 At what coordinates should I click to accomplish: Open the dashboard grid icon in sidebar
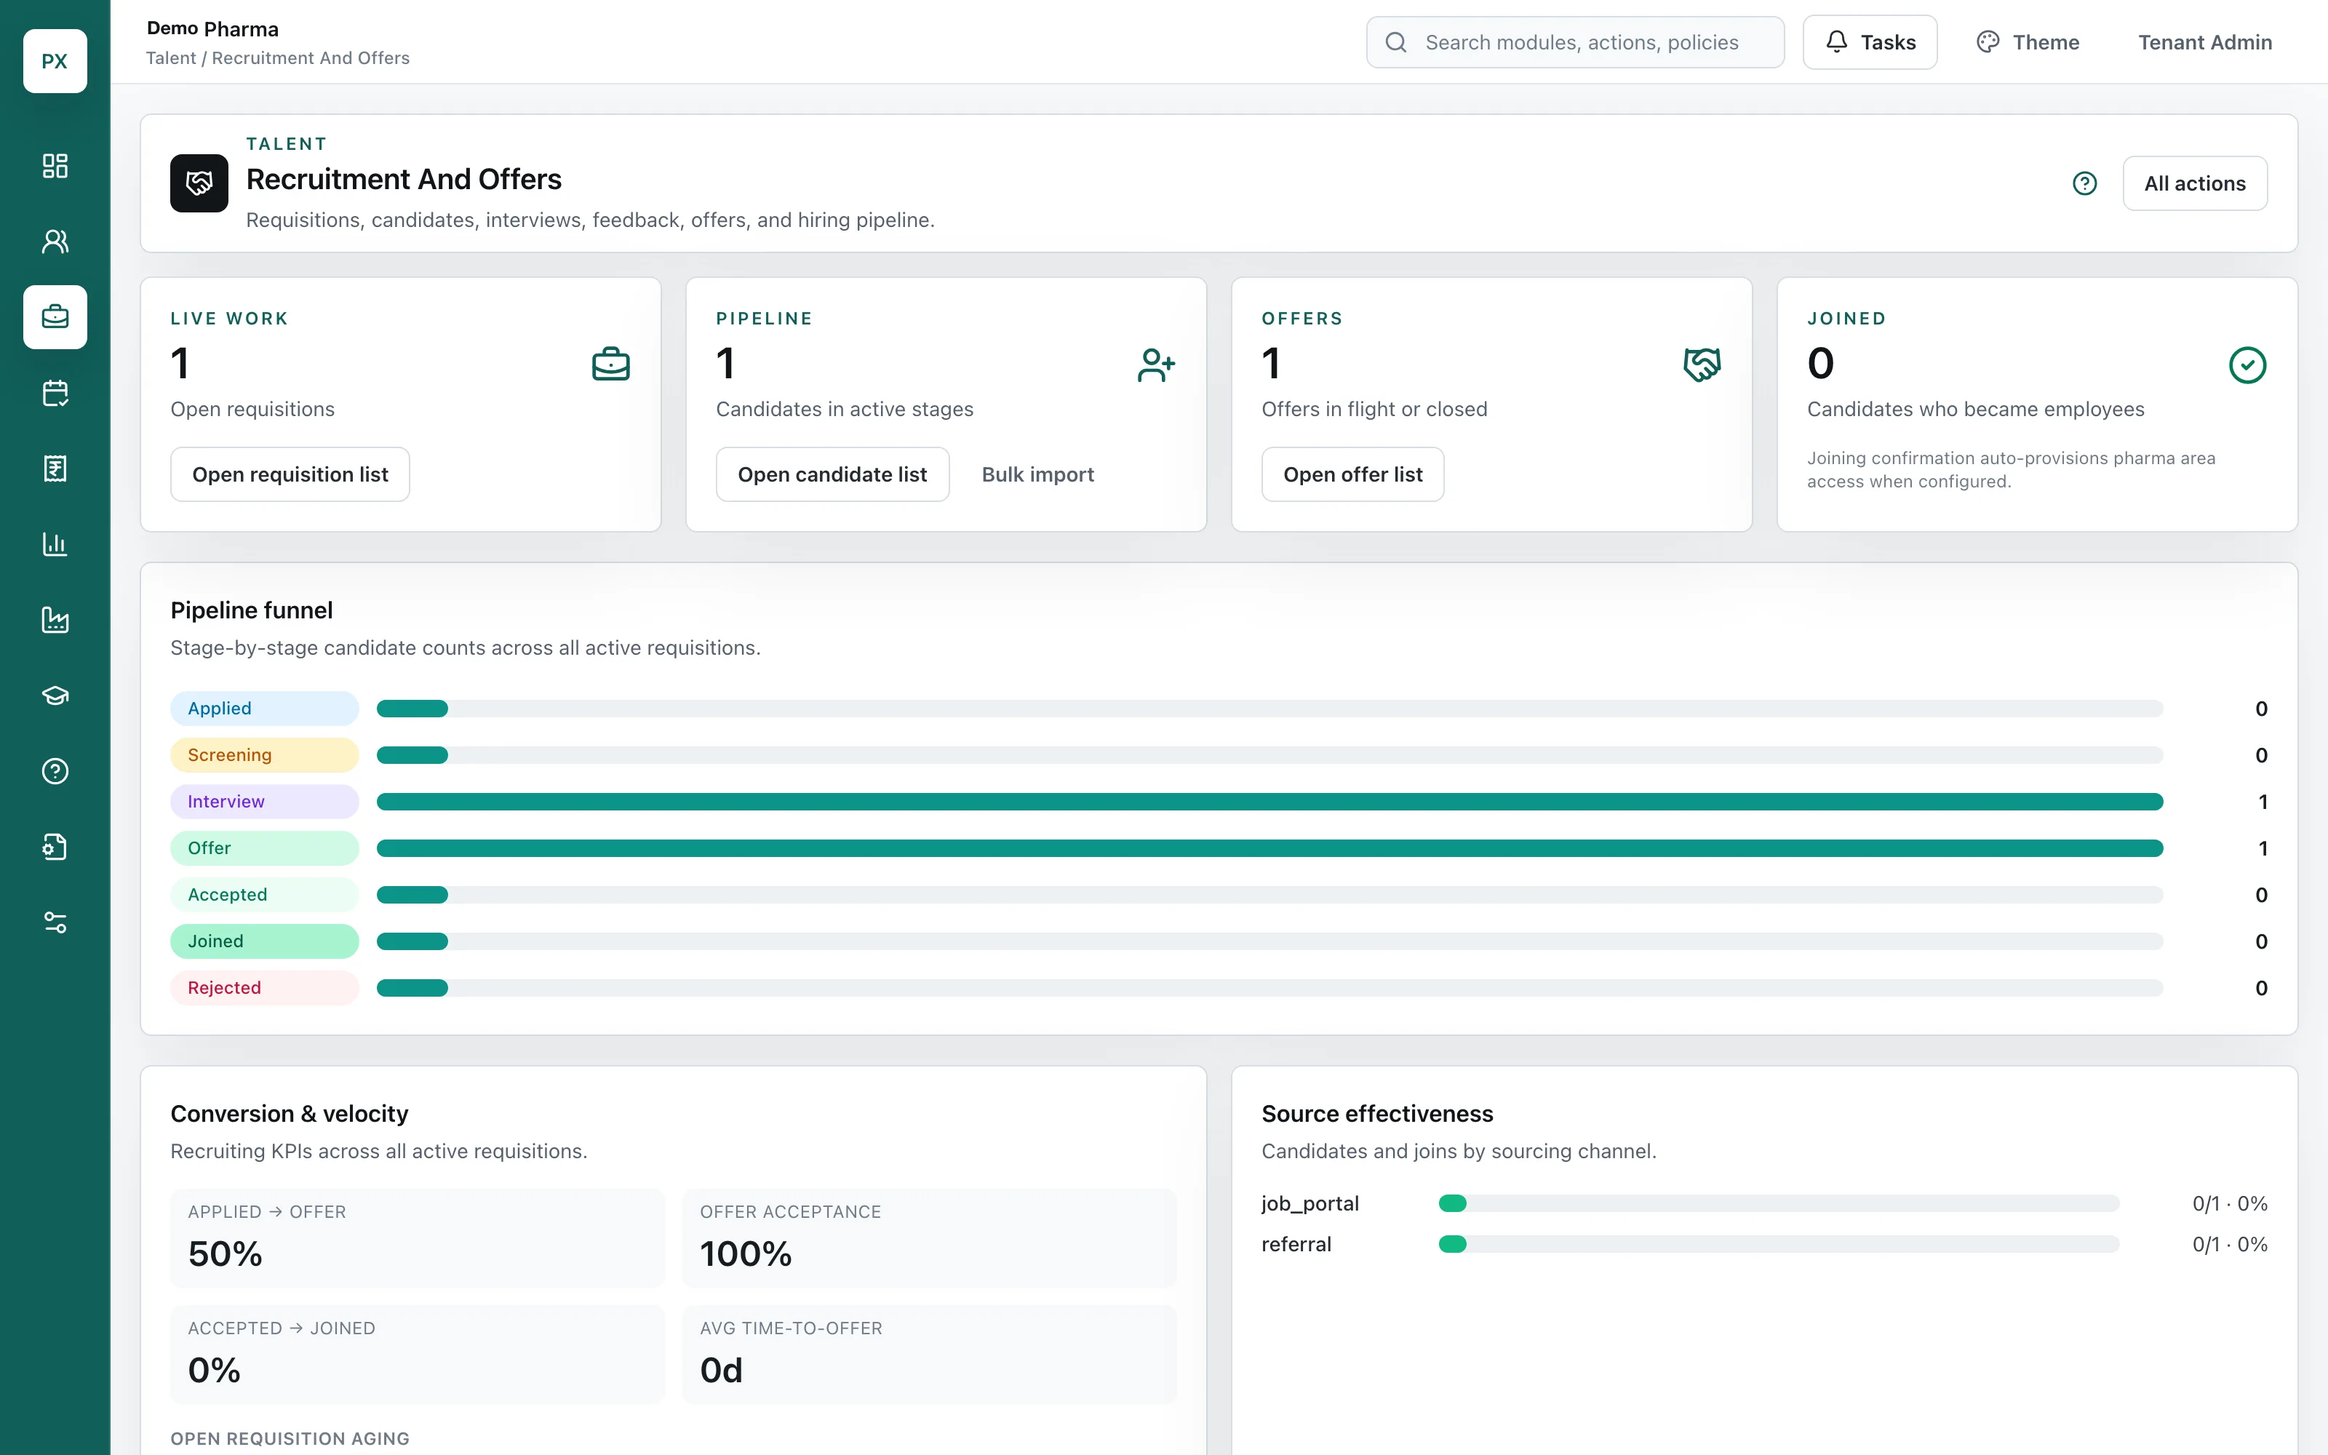(x=55, y=166)
